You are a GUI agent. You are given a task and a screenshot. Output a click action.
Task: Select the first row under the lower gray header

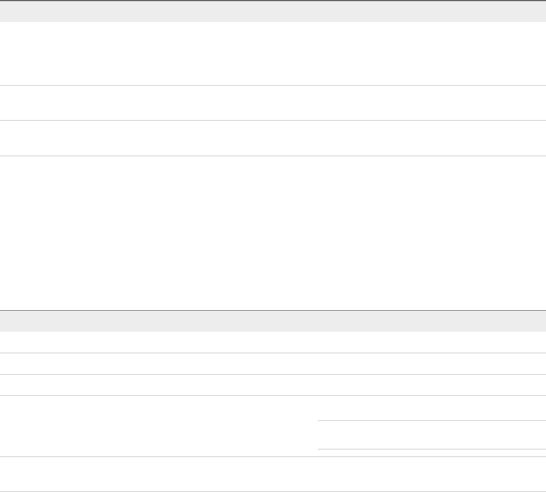tap(273, 342)
